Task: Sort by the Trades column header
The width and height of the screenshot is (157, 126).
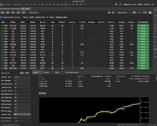Action: pyautogui.click(x=52, y=22)
